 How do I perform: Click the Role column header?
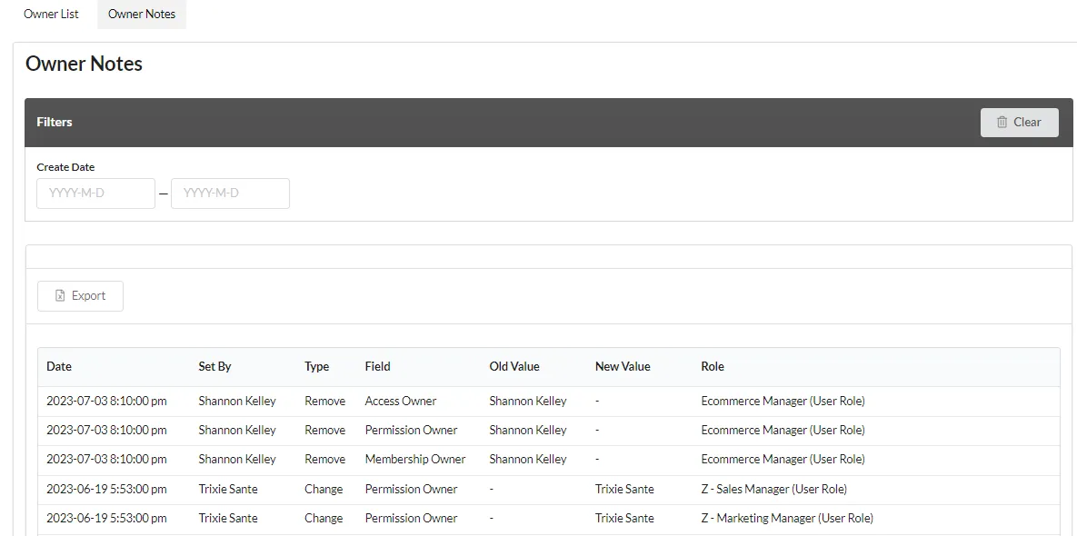click(713, 366)
